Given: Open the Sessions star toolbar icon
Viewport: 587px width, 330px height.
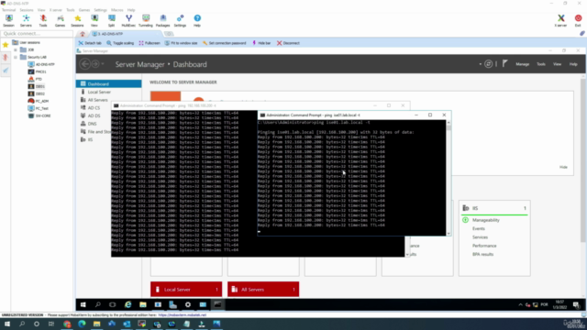Looking at the screenshot, I should point(77,20).
